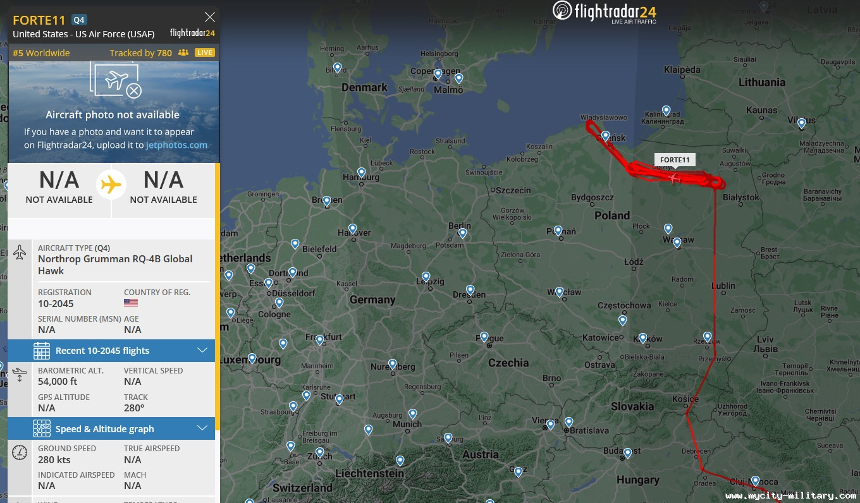860x503 pixels.
Task: Click the yellow plane icon between N/A fields
Action: click(111, 185)
